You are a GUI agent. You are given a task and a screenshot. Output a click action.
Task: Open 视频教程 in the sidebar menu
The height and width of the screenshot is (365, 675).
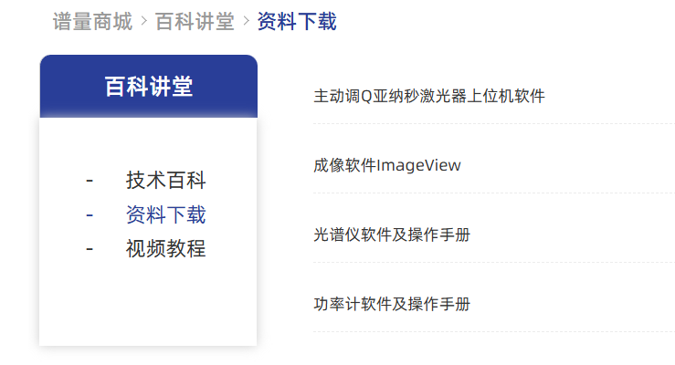click(165, 249)
